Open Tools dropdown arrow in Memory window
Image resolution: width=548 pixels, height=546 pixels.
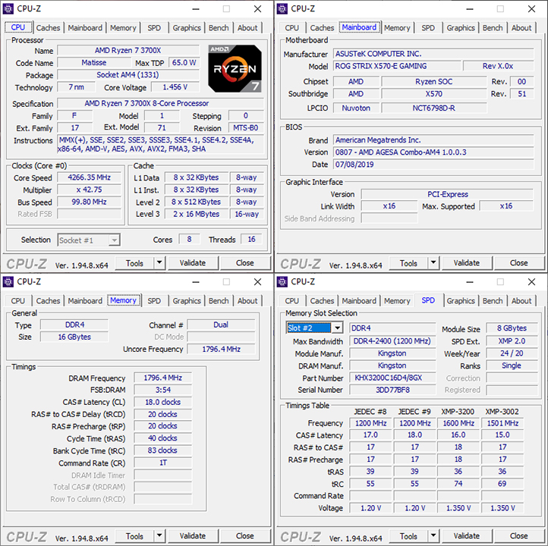click(159, 535)
